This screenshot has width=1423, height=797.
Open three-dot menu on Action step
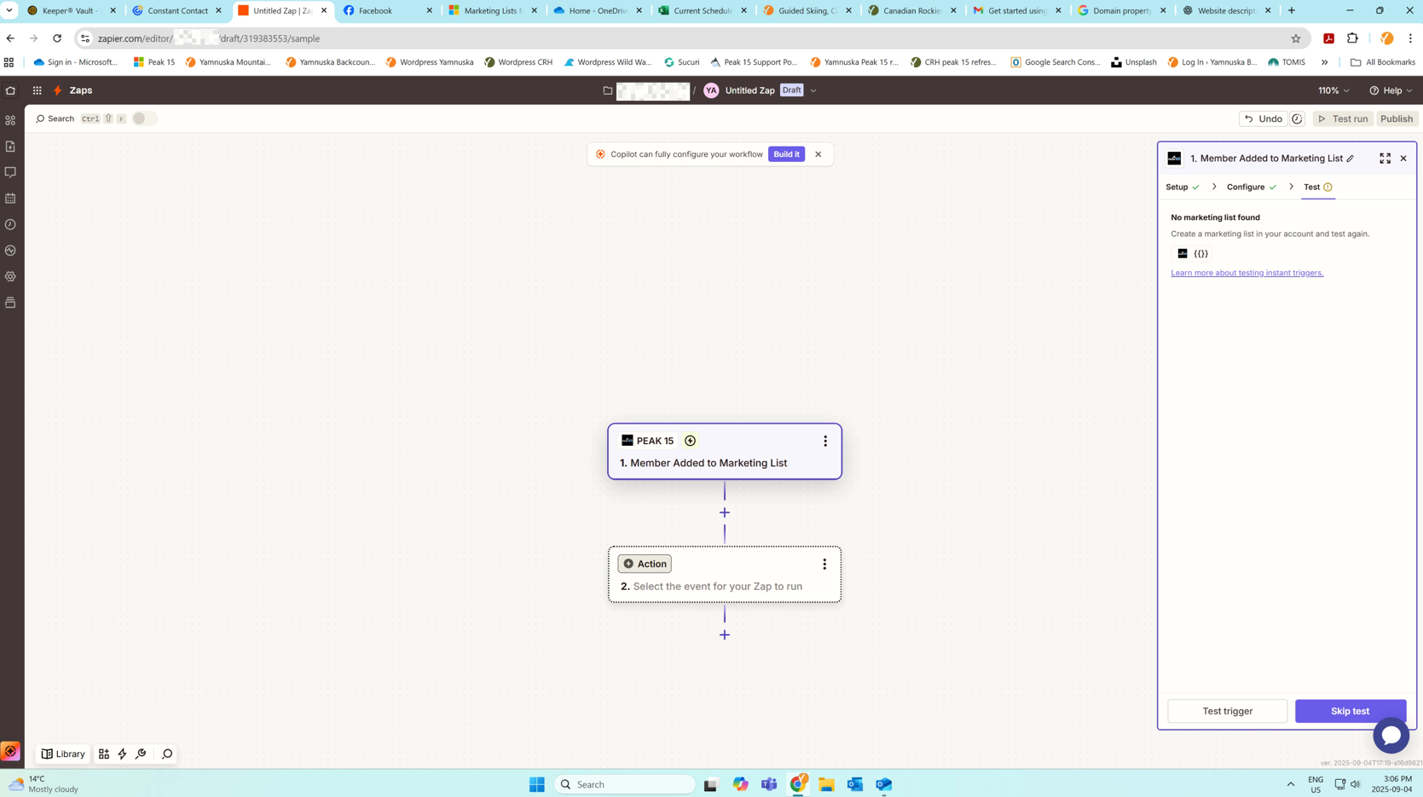pos(824,564)
